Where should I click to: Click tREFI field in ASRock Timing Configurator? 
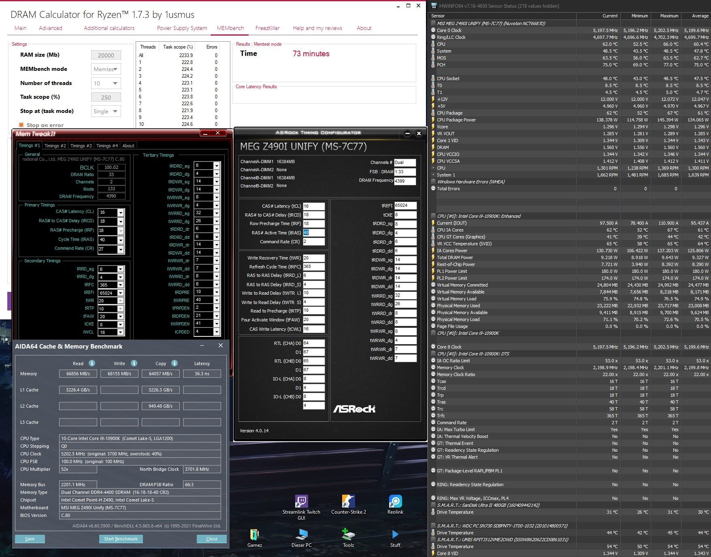405,206
